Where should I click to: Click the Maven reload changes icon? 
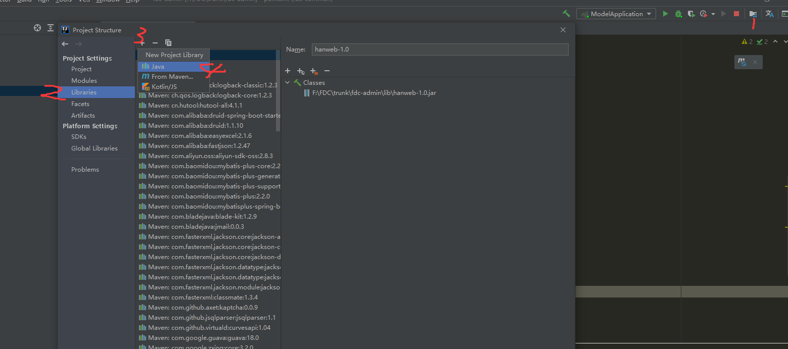[742, 62]
